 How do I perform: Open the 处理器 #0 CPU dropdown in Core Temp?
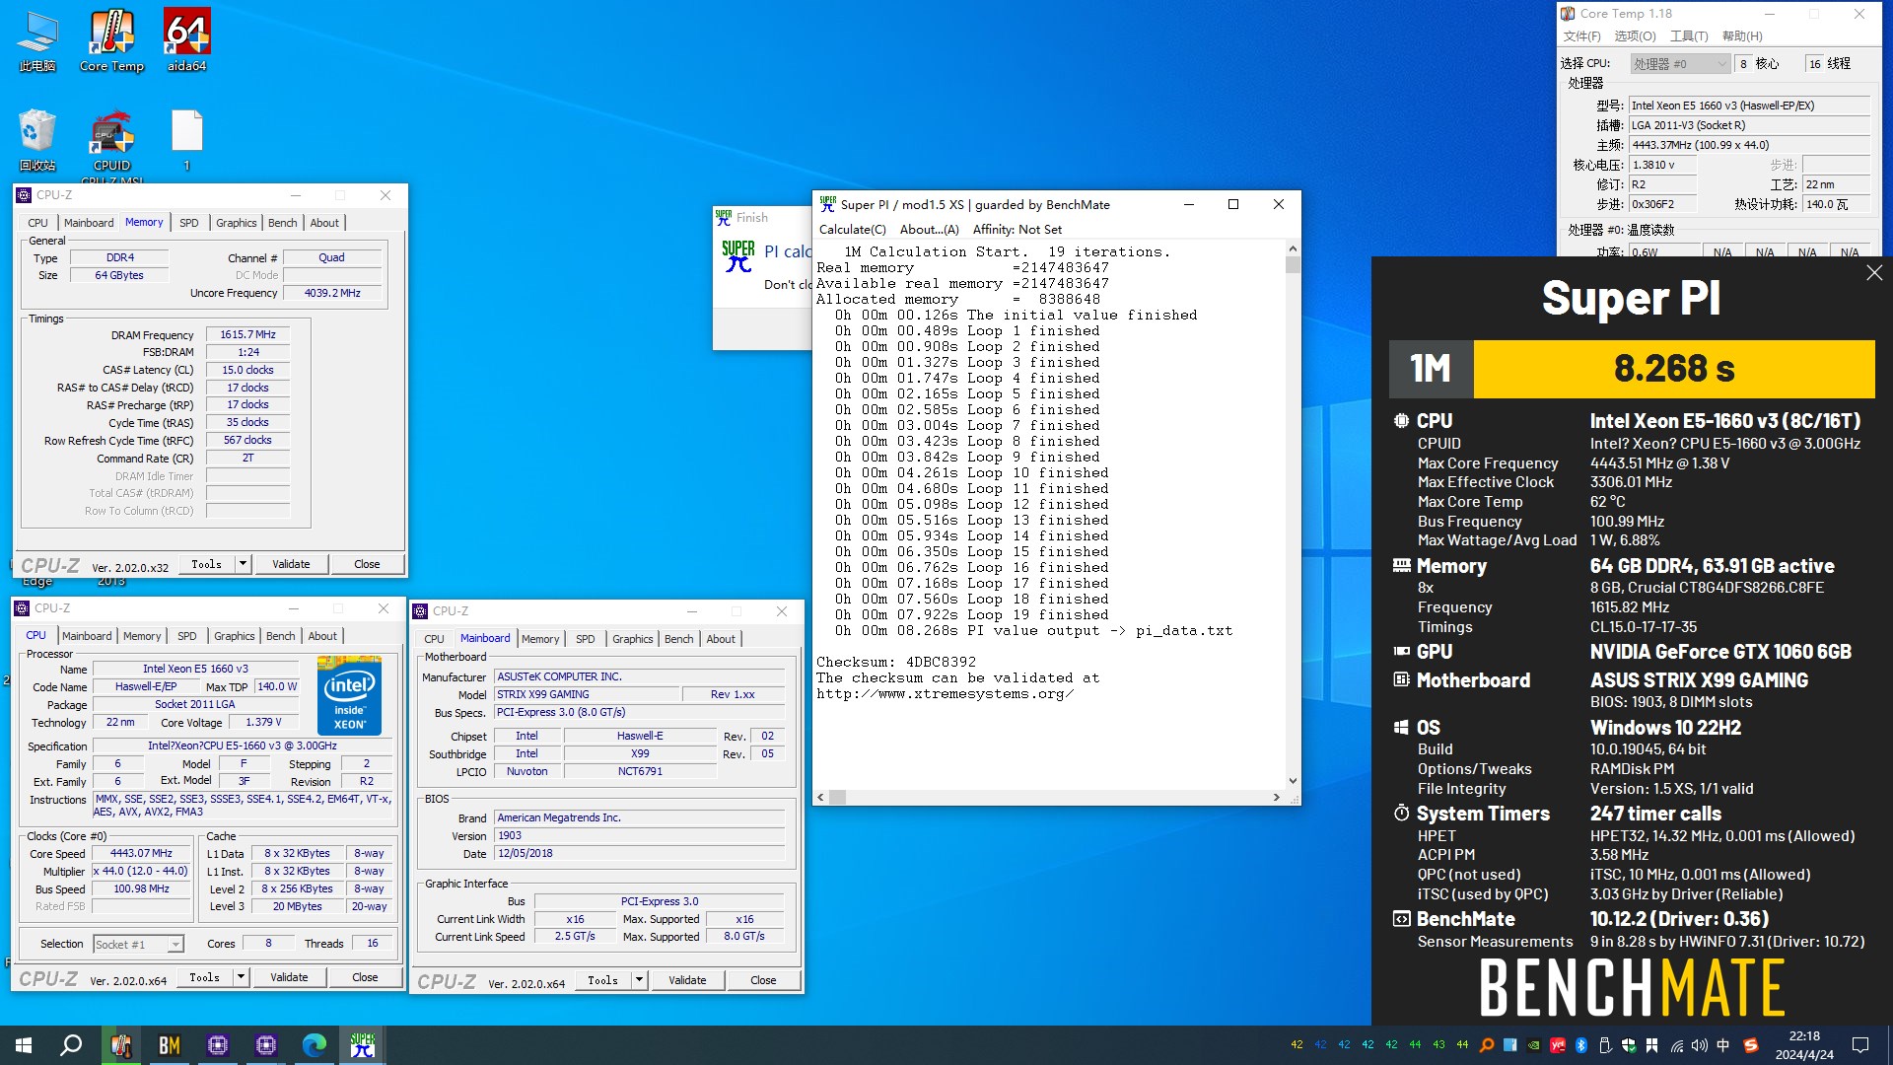(1680, 64)
